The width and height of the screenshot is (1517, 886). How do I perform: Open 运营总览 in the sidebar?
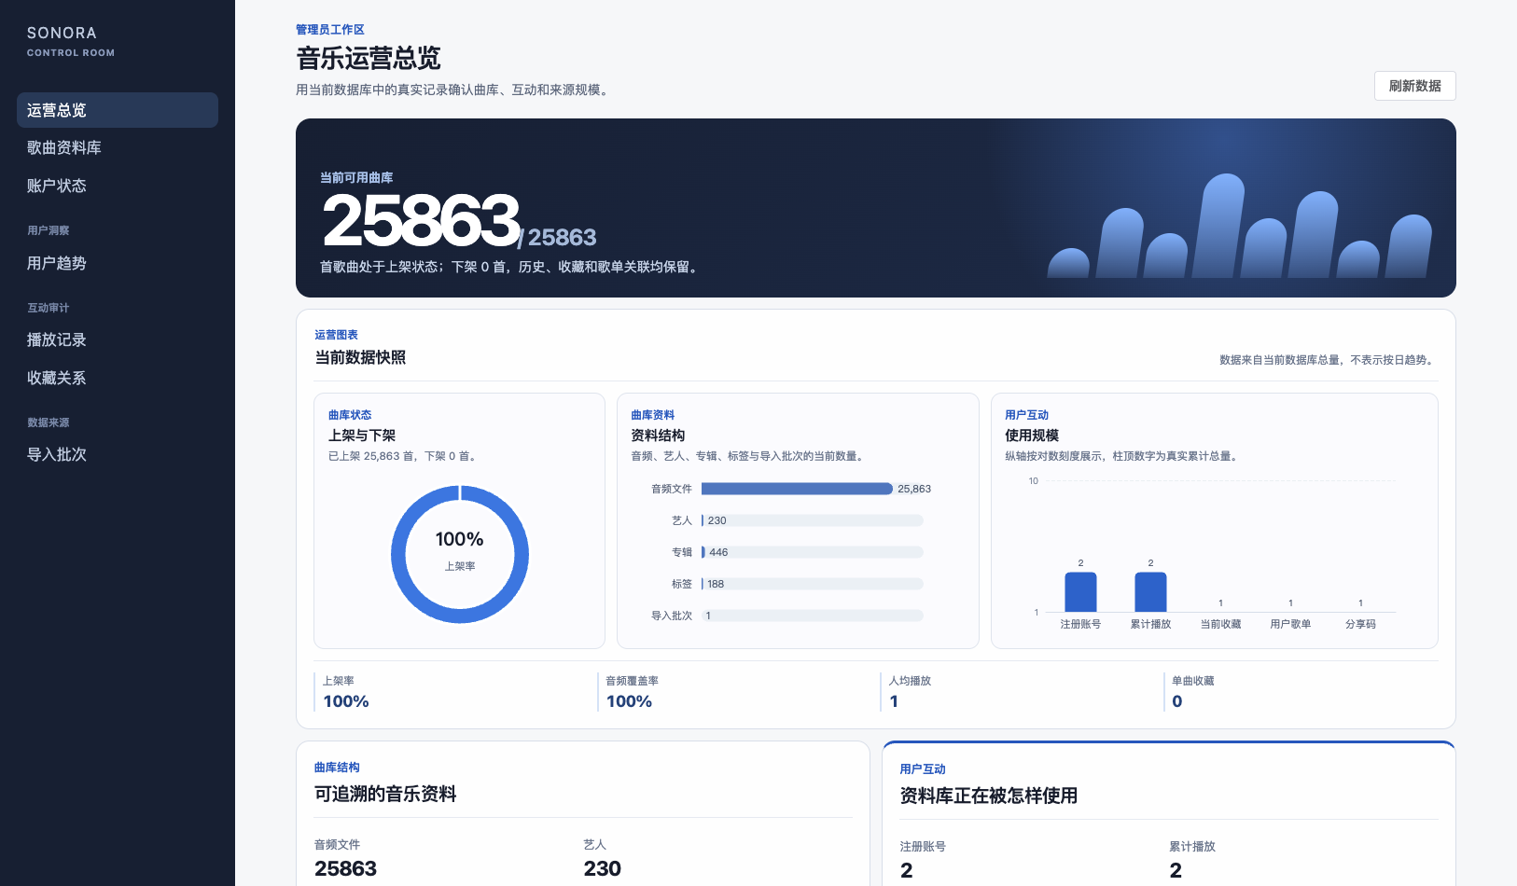pos(118,110)
